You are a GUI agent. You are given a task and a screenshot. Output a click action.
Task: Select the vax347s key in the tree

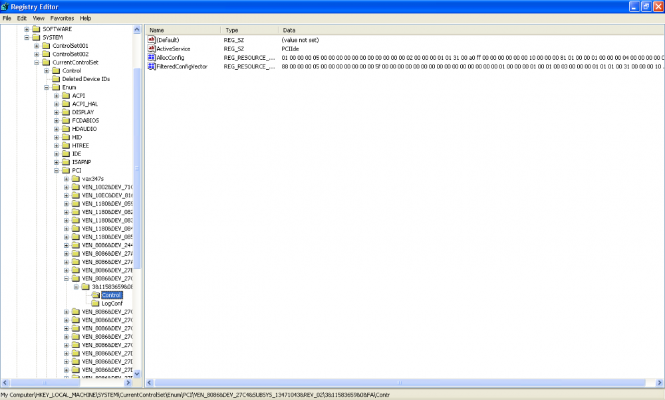(x=85, y=179)
